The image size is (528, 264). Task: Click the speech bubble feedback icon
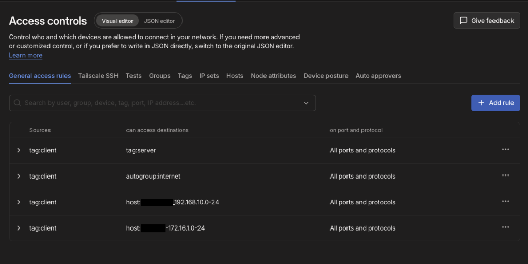point(464,21)
